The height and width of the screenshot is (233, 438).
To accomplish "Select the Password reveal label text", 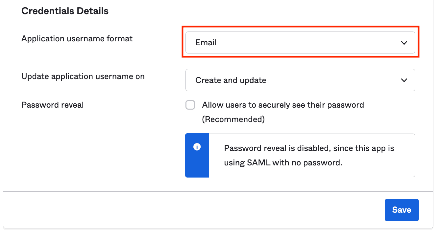I will point(52,105).
